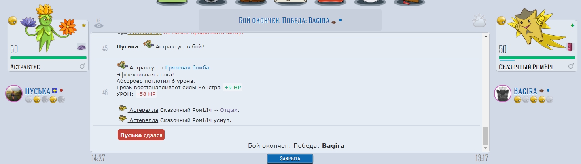Viewport: 581px width, 164px height.
Task: Open the 'Грязевая бомба' attack link
Action: (187, 67)
